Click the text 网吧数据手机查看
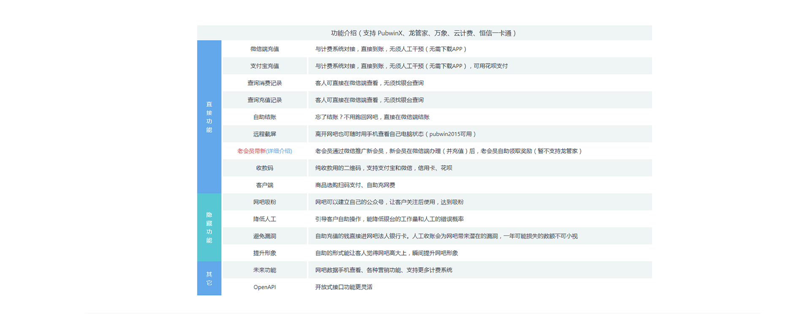Viewport: 811px width, 316px height. (338, 270)
